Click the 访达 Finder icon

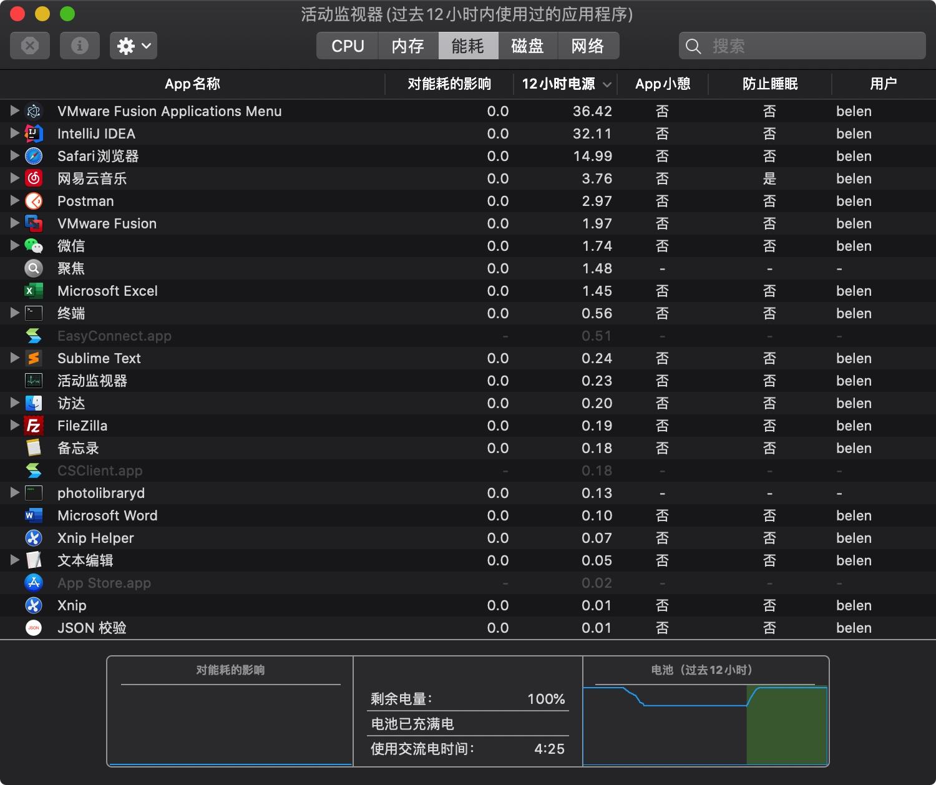(x=34, y=403)
